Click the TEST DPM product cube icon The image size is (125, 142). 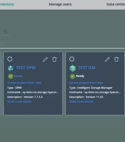pyautogui.click(x=10, y=68)
